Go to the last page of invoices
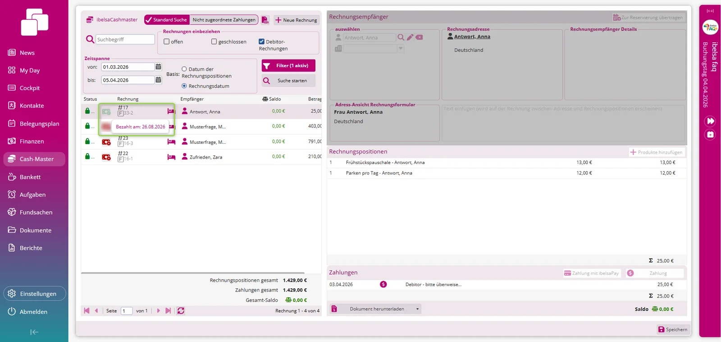The image size is (721, 342). pos(168,311)
